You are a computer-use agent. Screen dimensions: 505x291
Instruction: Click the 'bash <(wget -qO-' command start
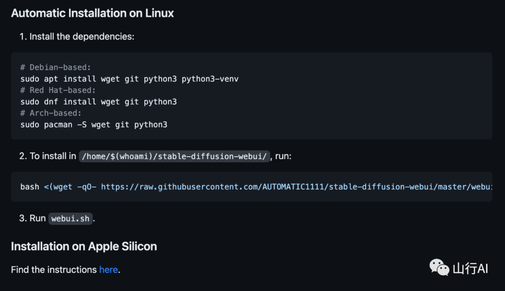coord(58,187)
